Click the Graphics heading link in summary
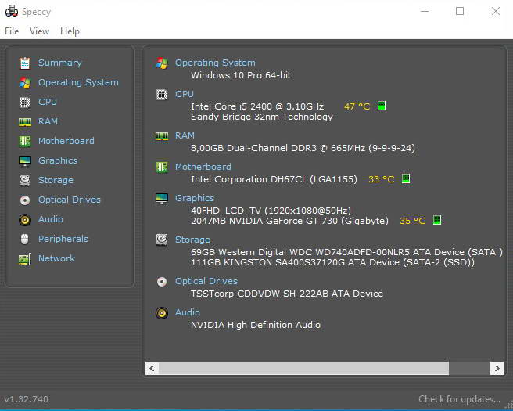Screen dimensions: 513x411 point(195,198)
